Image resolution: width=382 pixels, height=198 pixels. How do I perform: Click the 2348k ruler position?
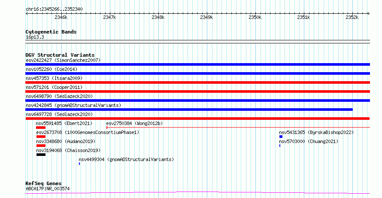coord(158,17)
